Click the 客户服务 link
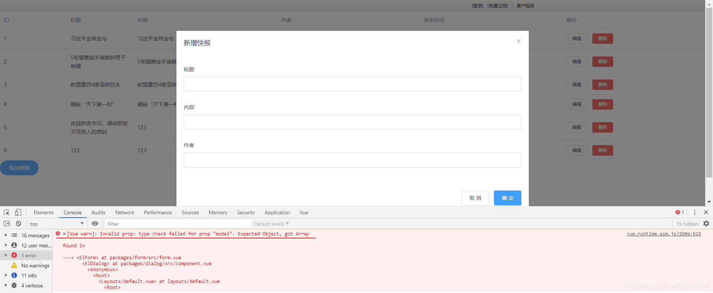The image size is (713, 293). (525, 6)
